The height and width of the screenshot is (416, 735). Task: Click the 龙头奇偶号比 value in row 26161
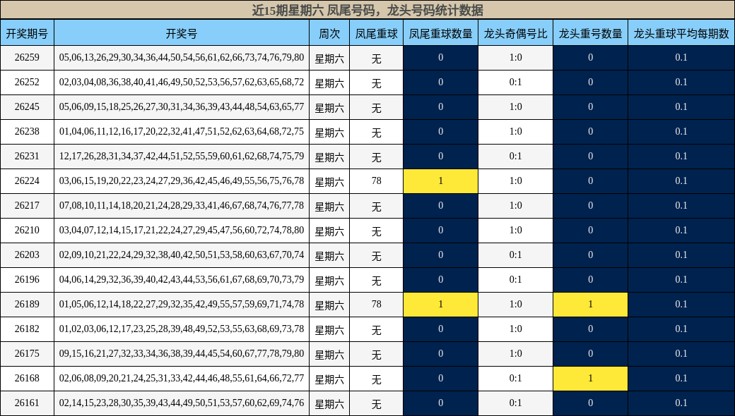click(516, 403)
